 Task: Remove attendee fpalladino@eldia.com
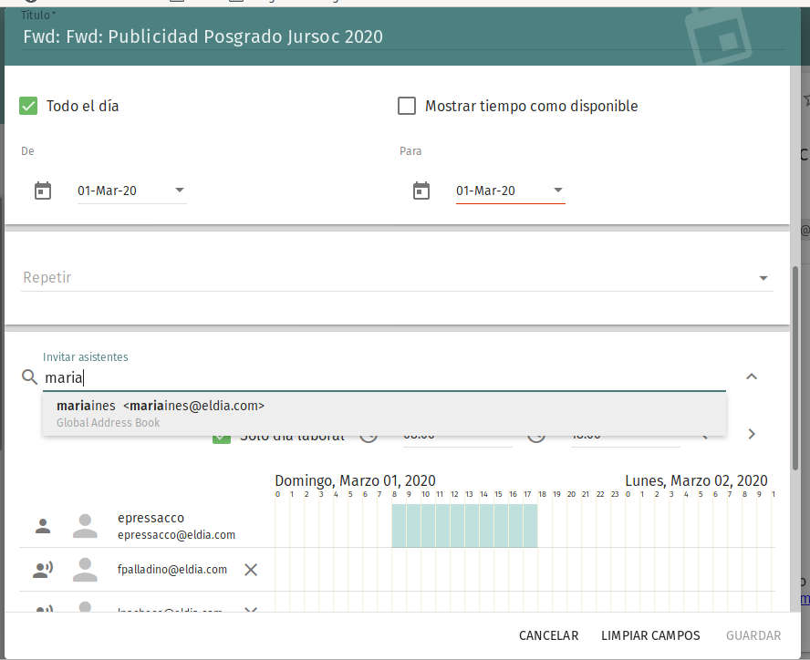251,570
